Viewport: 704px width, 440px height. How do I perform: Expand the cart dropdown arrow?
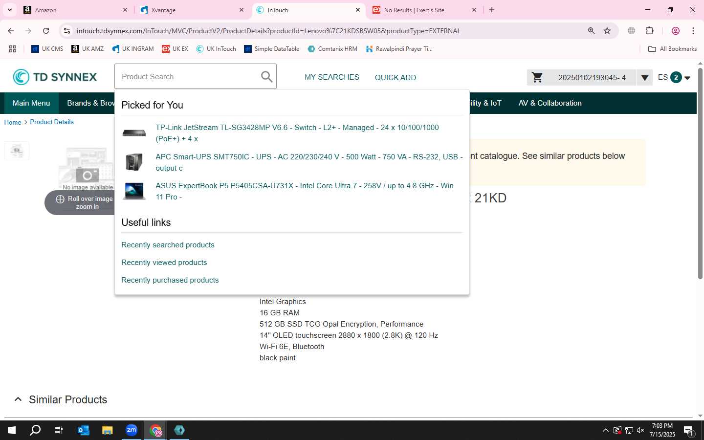[x=644, y=77]
